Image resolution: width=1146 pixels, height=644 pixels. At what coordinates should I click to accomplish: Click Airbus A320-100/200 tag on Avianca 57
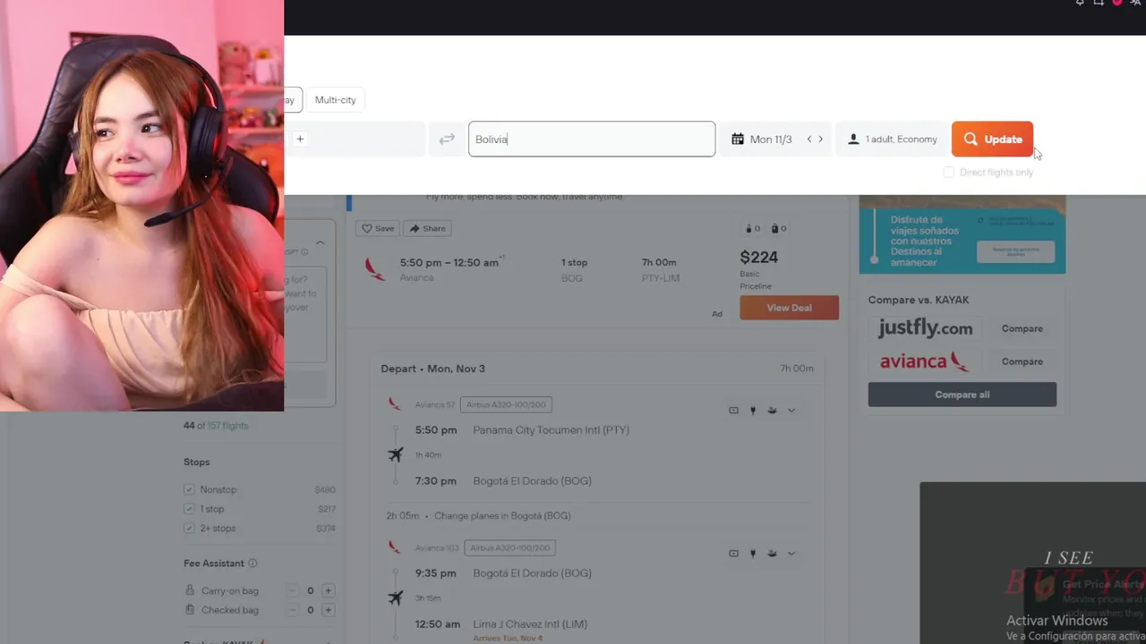click(506, 405)
